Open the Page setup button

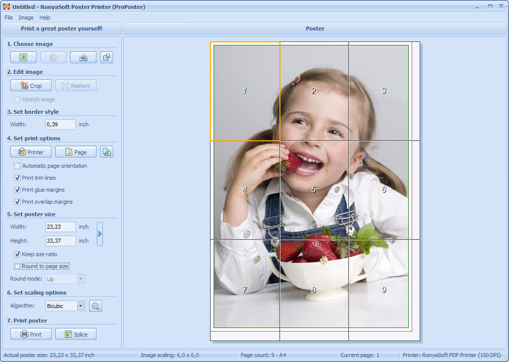pos(76,152)
